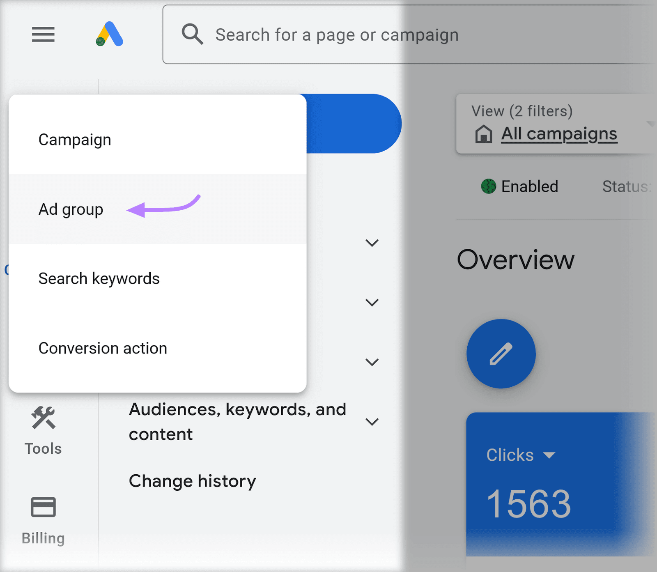The width and height of the screenshot is (657, 572).
Task: Open Change history
Action: point(192,480)
